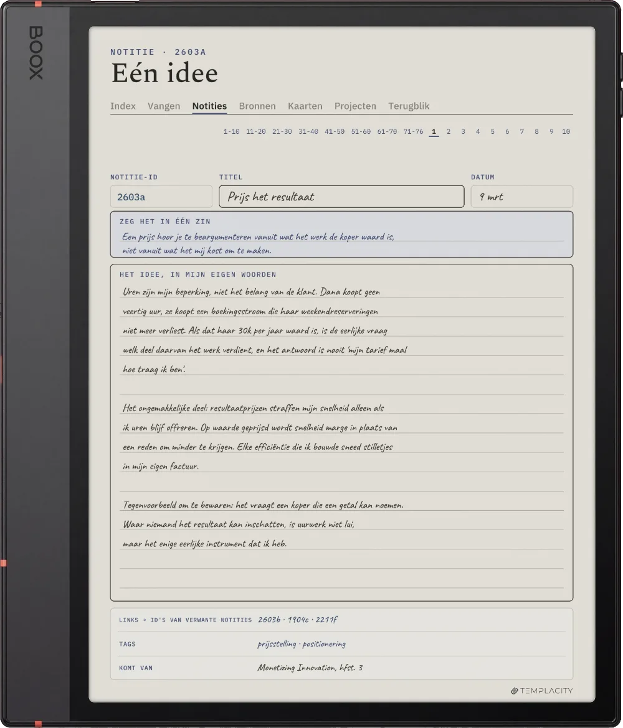Select note page 1
This screenshot has height=728, width=623.
click(x=434, y=131)
